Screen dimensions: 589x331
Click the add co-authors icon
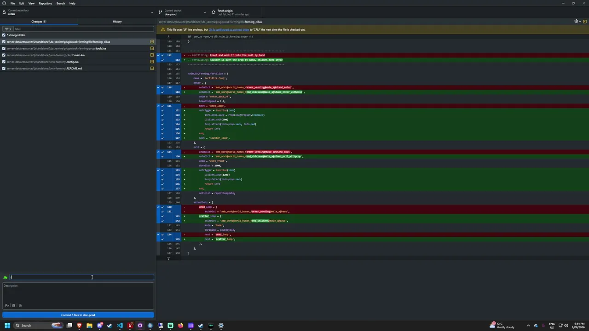6,306
